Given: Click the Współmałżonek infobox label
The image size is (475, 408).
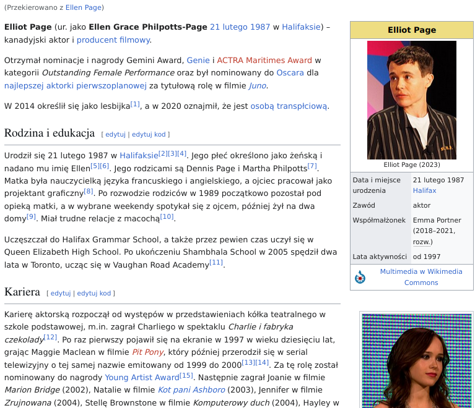Looking at the screenshot, I should point(379,220).
